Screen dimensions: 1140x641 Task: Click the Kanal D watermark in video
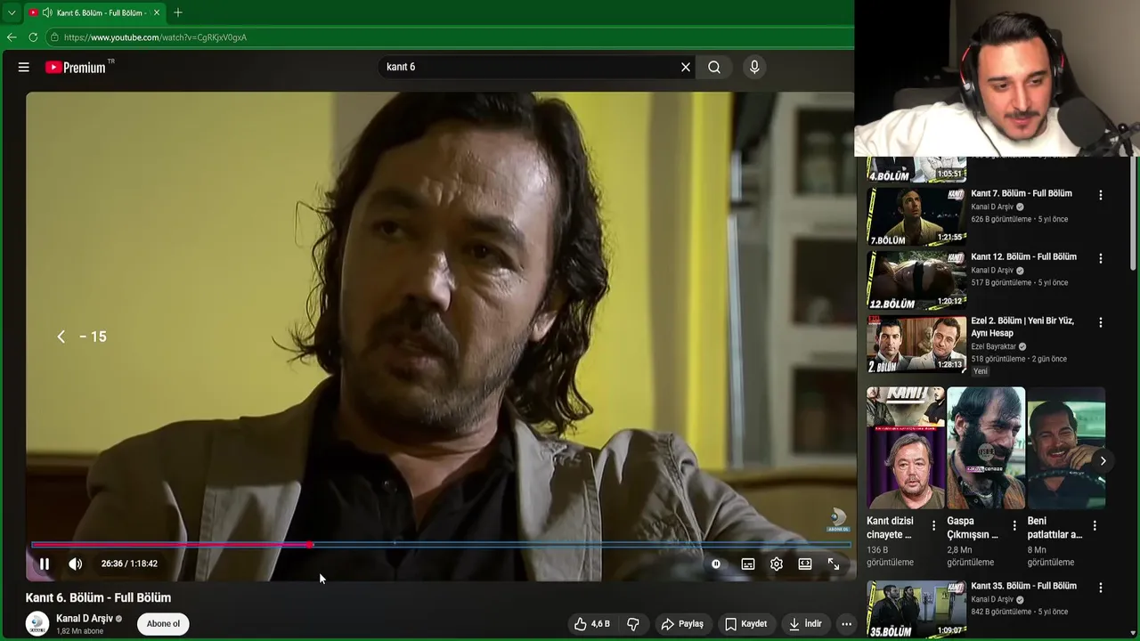click(838, 520)
